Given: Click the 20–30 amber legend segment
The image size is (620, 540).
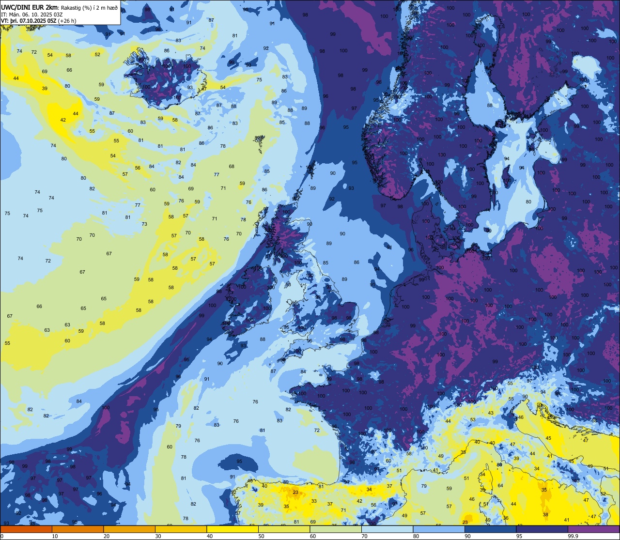Looking at the screenshot, I should click(129, 529).
